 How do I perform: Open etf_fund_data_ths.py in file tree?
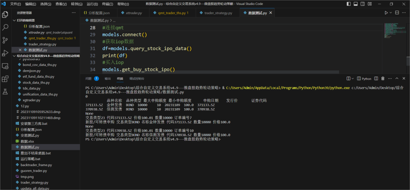click(x=46, y=77)
